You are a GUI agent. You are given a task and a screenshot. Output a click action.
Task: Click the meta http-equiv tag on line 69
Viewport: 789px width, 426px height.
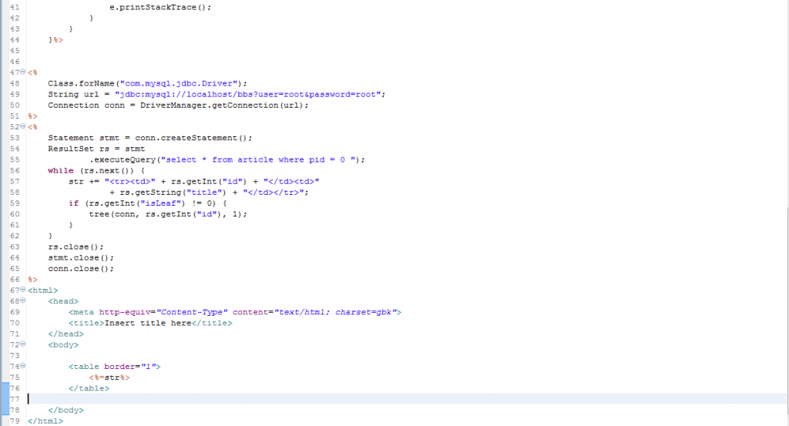[x=235, y=312]
